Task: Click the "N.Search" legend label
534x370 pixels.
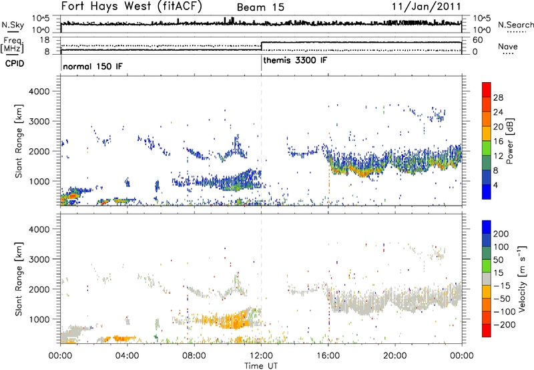Action: click(x=515, y=25)
